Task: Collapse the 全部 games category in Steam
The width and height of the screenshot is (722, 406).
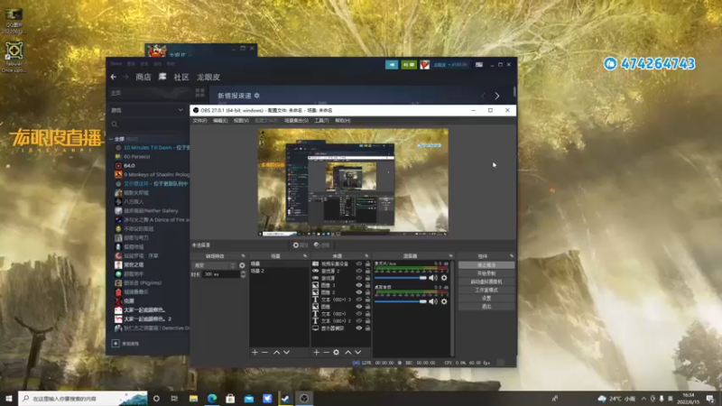Action: (x=111, y=139)
